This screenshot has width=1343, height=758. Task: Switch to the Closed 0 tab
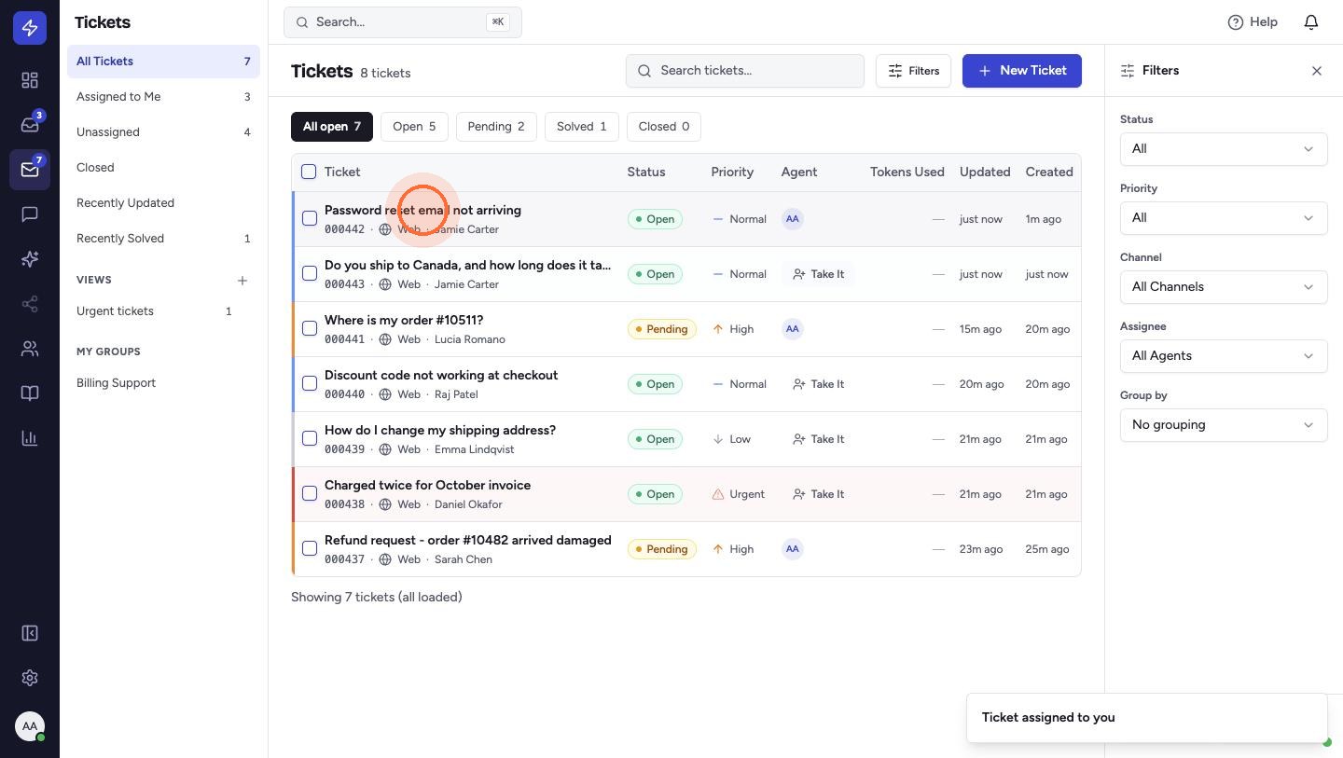[664, 127]
